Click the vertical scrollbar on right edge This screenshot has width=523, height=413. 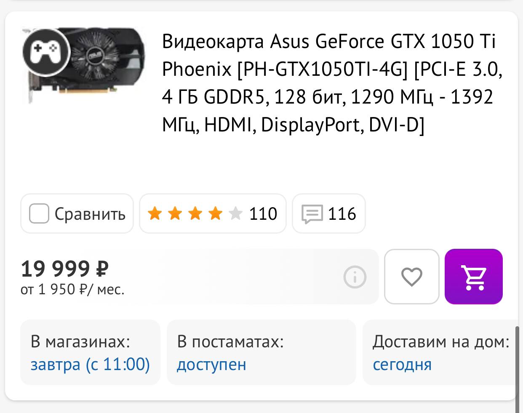click(518, 366)
